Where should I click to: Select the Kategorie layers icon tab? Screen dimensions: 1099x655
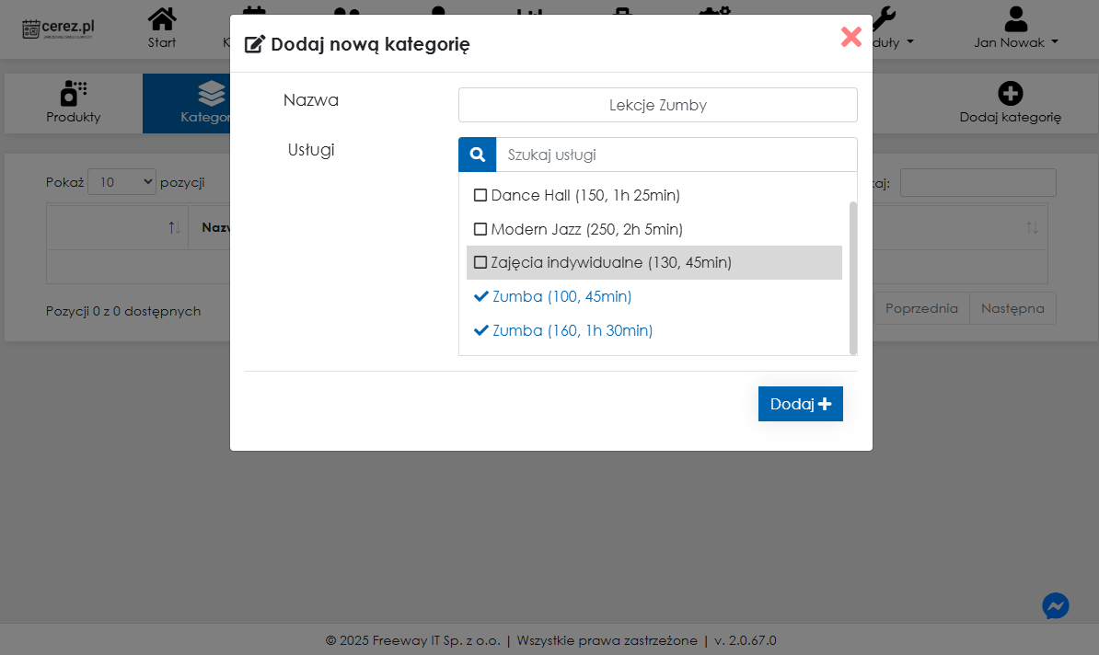tap(211, 94)
